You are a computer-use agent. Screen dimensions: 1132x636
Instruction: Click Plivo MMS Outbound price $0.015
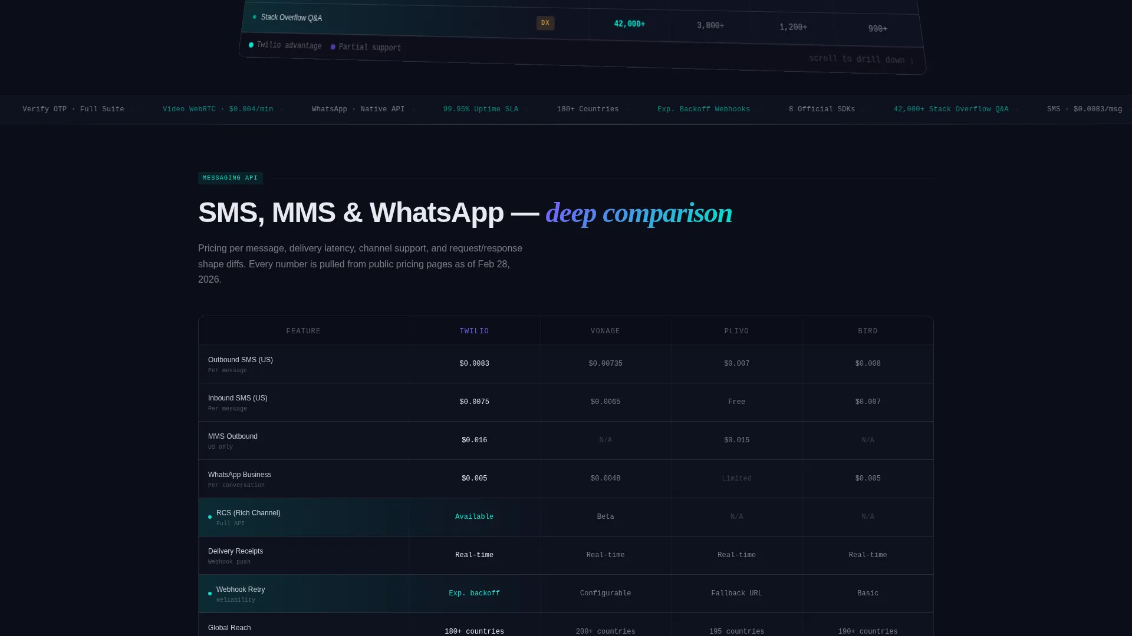[737, 440]
